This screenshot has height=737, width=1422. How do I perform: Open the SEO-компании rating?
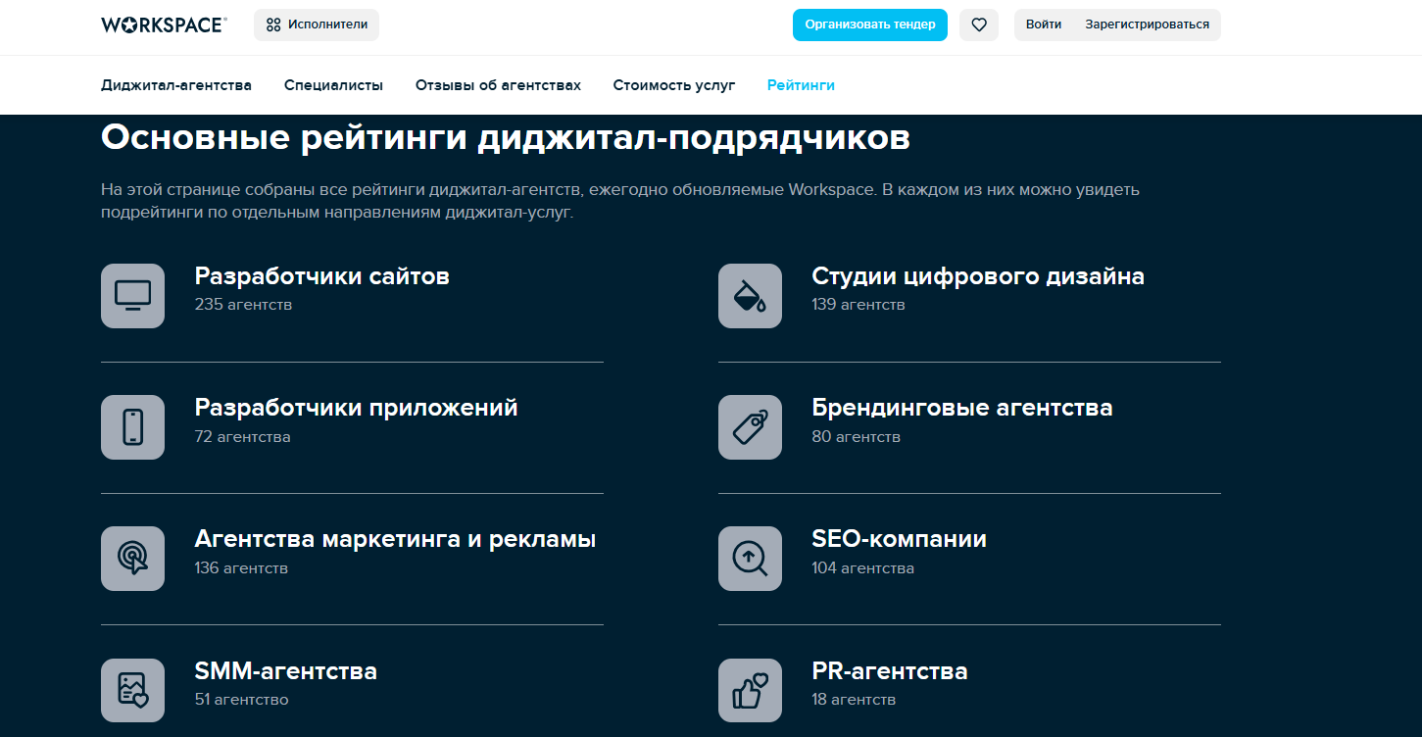pyautogui.click(x=900, y=539)
